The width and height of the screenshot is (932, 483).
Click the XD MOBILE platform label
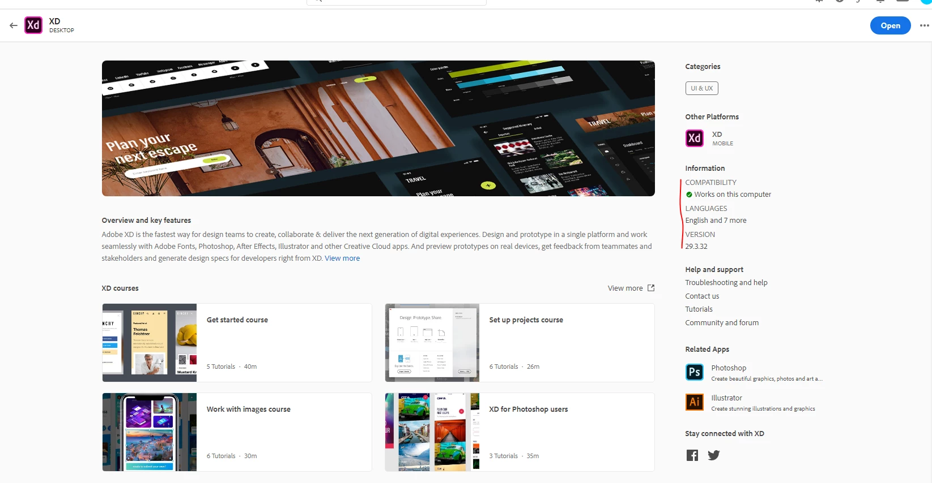click(722, 139)
